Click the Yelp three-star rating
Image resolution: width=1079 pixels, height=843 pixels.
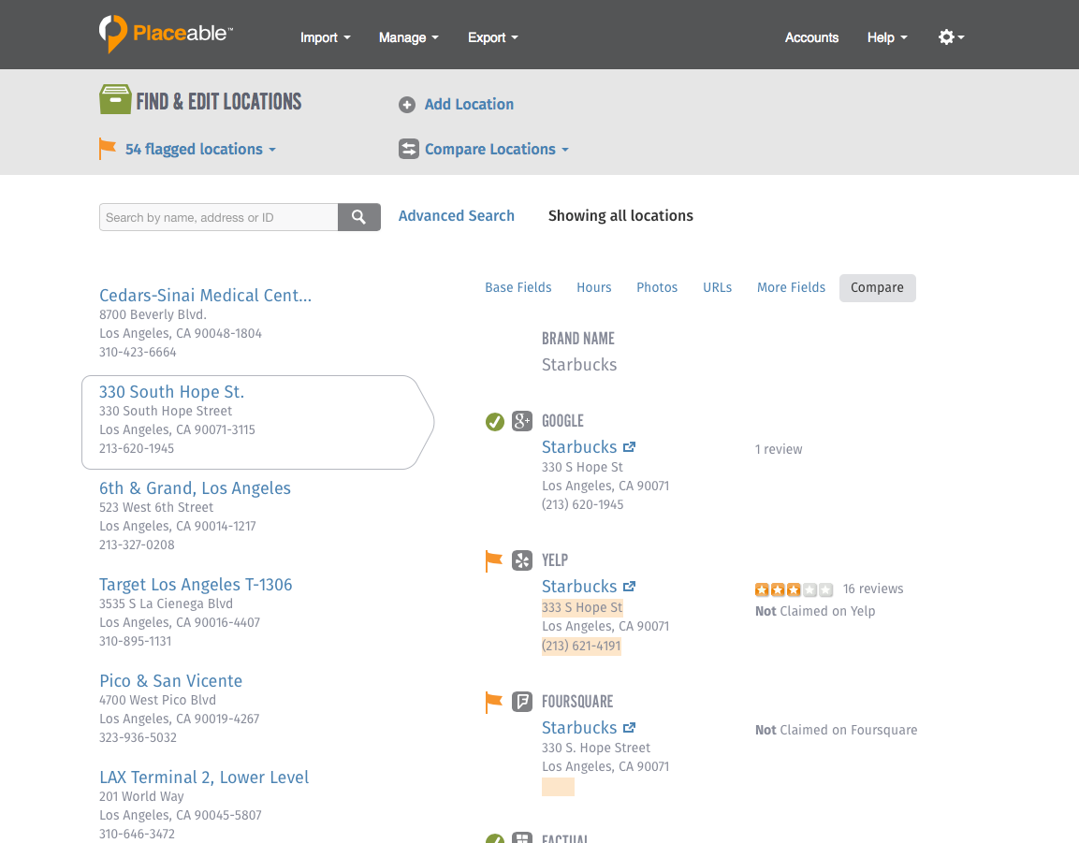[794, 589]
